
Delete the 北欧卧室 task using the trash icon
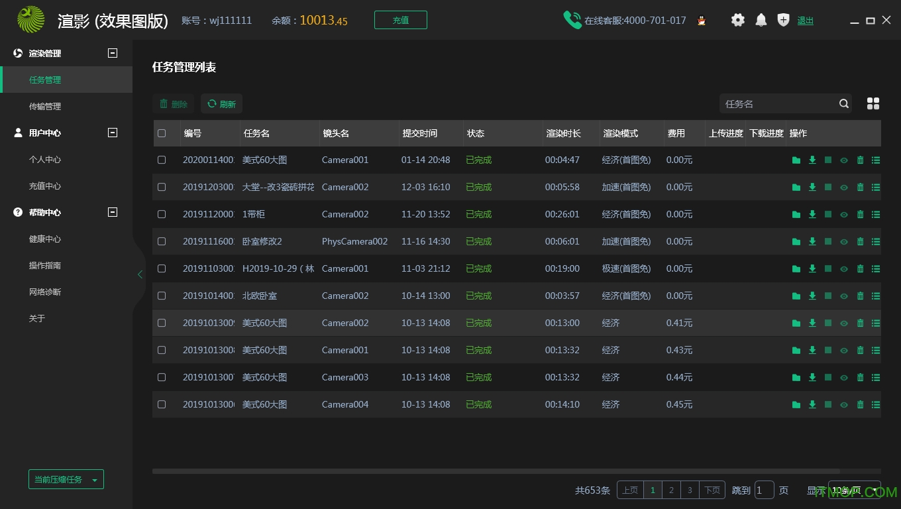(x=860, y=296)
